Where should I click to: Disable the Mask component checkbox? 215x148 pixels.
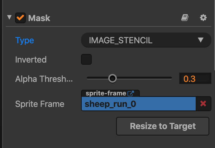(20, 18)
